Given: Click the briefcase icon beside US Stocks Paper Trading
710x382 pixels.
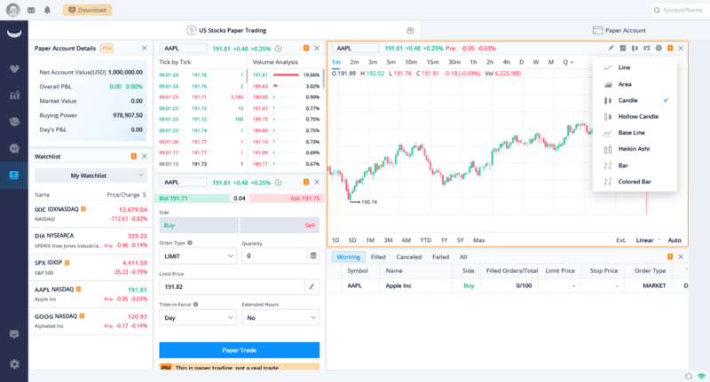Looking at the screenshot, I should (x=410, y=30).
